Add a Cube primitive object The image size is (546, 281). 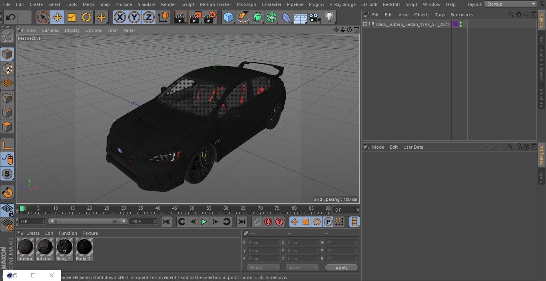click(x=228, y=17)
